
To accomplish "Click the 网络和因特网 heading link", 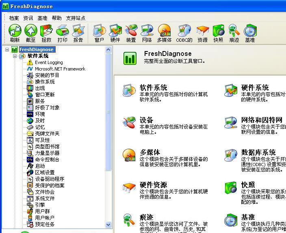I will pos(262,120).
